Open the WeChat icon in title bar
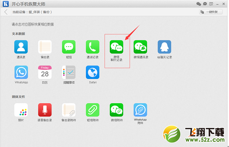The height and width of the screenshot is (147, 229). click(x=199, y=4)
